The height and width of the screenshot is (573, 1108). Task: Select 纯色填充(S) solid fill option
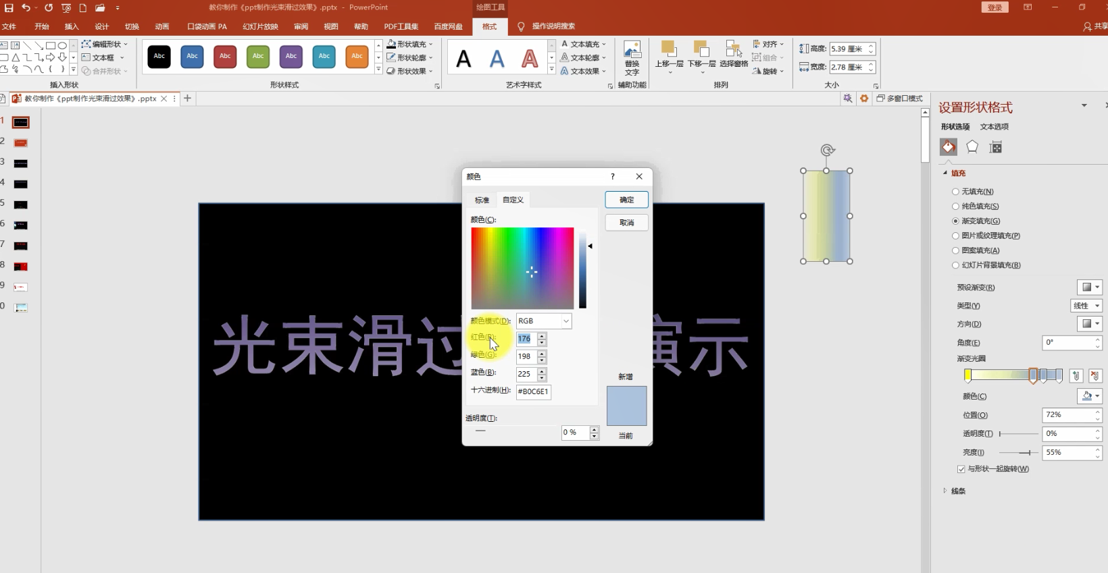point(976,207)
